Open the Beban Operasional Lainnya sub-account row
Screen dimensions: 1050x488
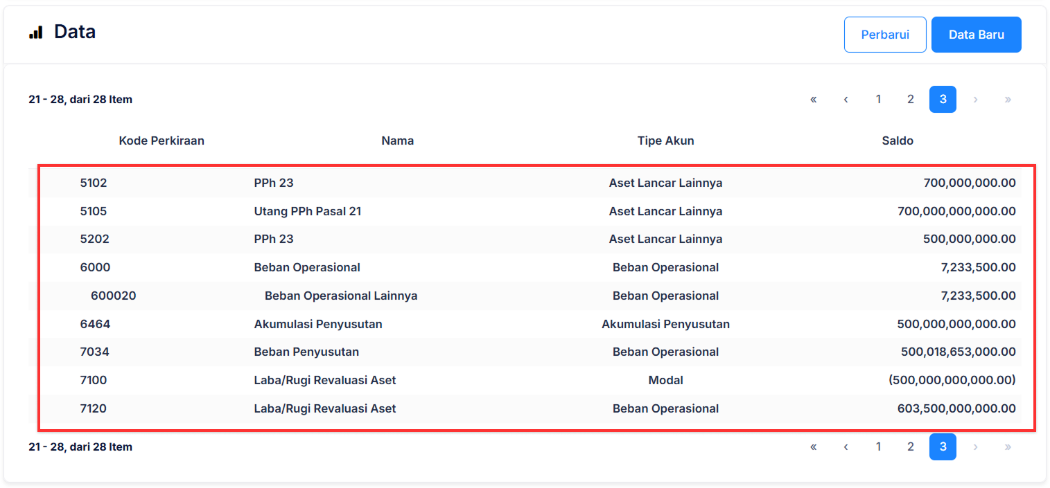click(341, 296)
